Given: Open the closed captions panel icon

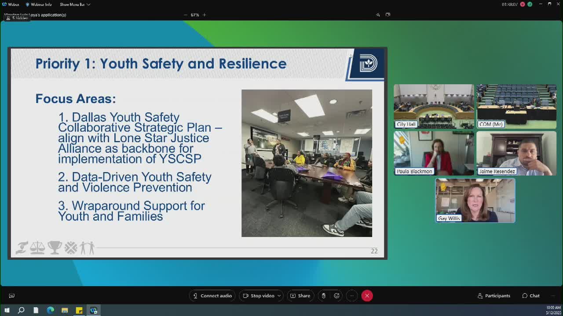Looking at the screenshot, I should [x=12, y=296].
